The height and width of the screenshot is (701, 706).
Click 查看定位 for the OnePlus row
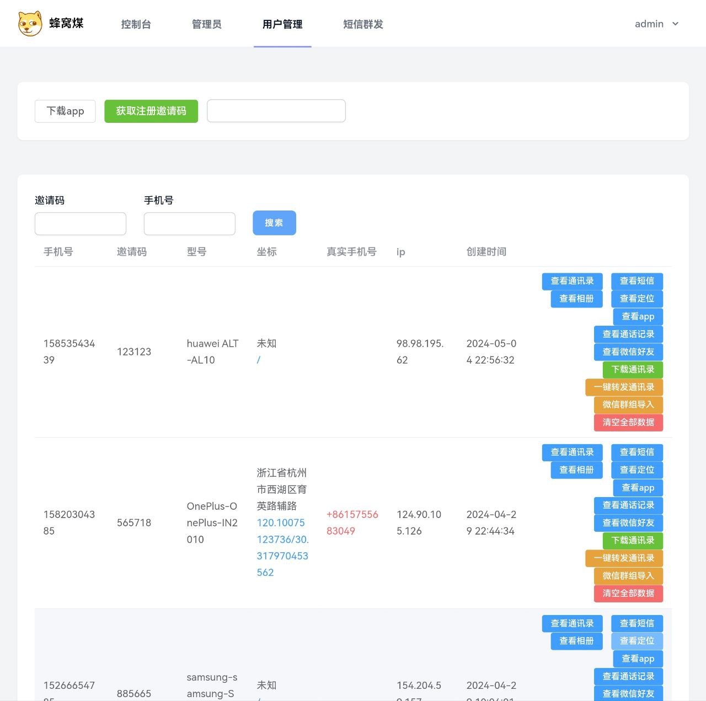click(637, 470)
